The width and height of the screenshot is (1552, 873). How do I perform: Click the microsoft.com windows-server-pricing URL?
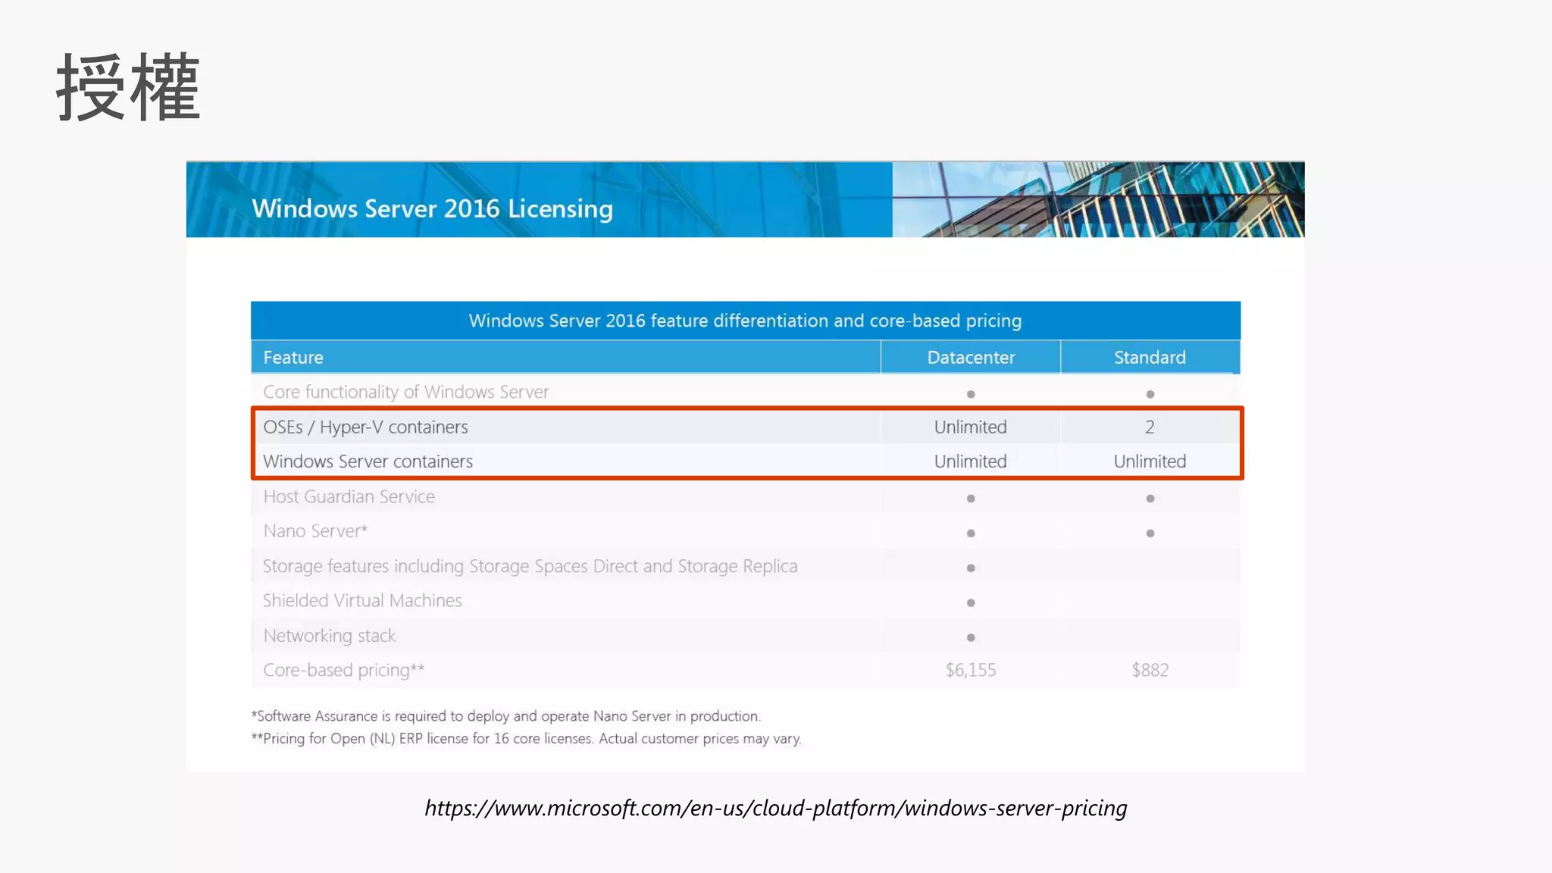pos(775,808)
